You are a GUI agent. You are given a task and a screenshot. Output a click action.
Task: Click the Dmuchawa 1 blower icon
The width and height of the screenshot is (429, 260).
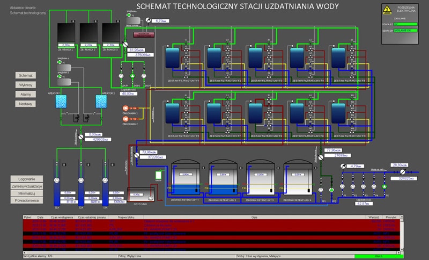click(x=126, y=107)
